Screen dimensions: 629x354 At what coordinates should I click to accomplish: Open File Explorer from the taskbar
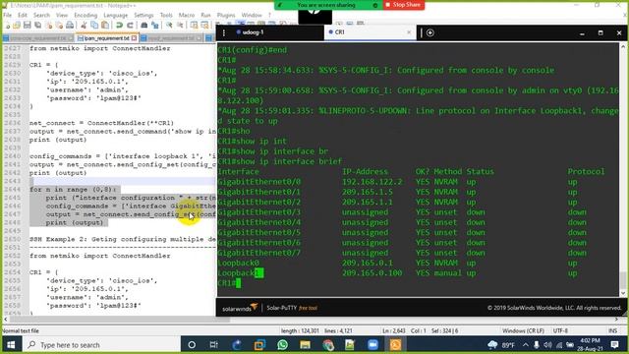coord(306,345)
